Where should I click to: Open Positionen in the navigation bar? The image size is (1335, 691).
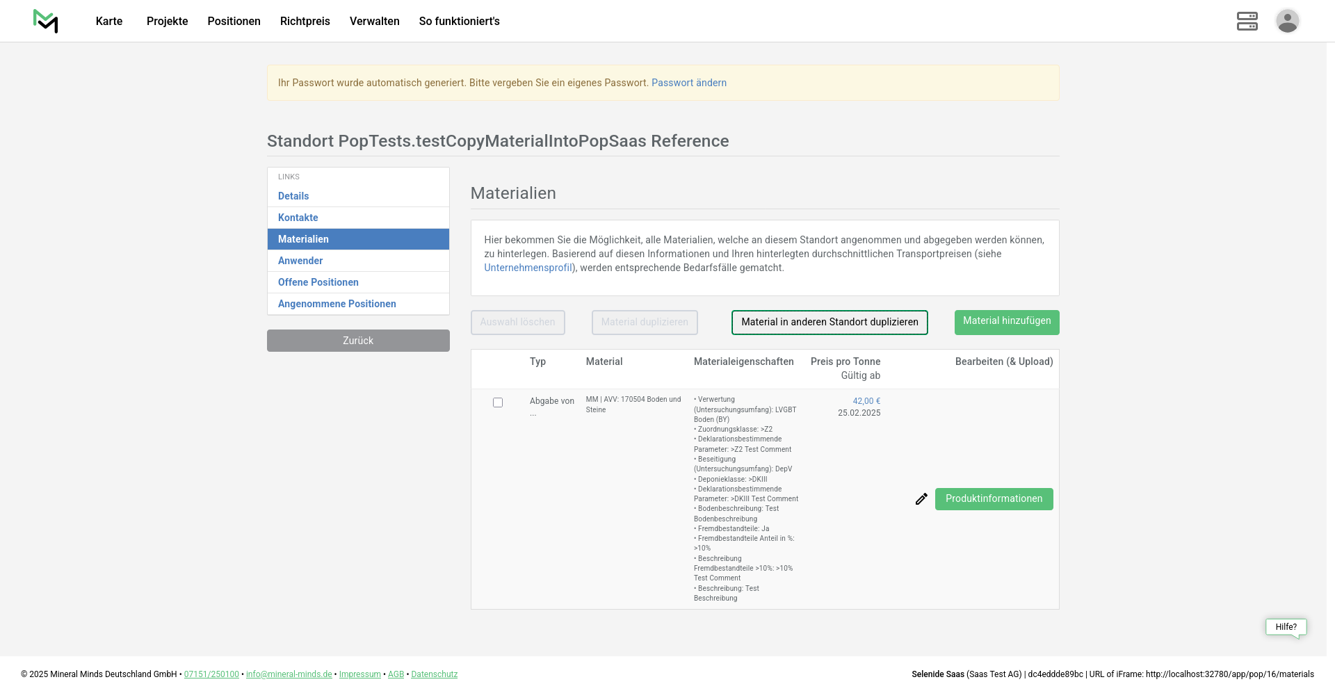point(234,21)
